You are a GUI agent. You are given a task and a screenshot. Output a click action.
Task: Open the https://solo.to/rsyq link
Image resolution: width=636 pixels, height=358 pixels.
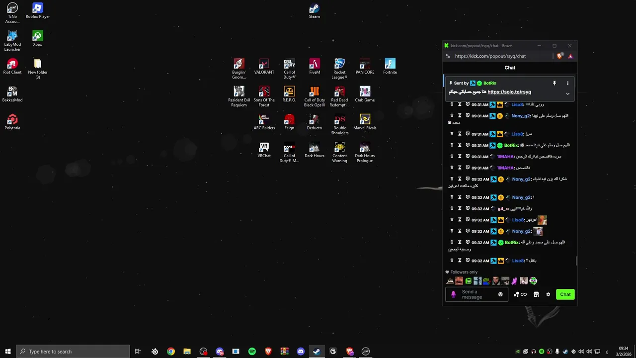click(x=509, y=92)
